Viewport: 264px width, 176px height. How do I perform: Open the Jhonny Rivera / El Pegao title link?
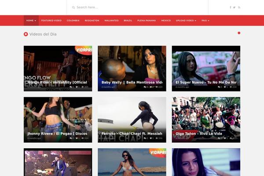[57, 134]
